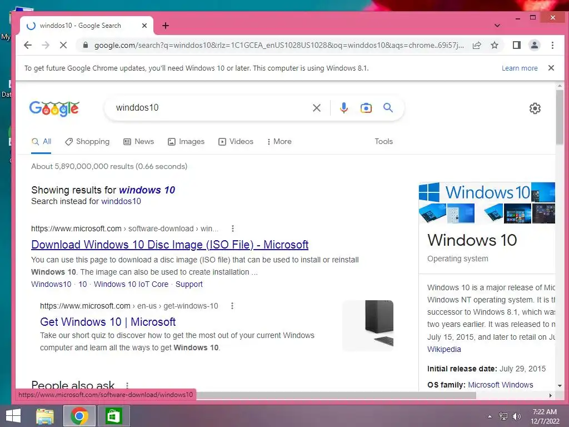Open options for microsoft.com software-download result

tap(233, 229)
